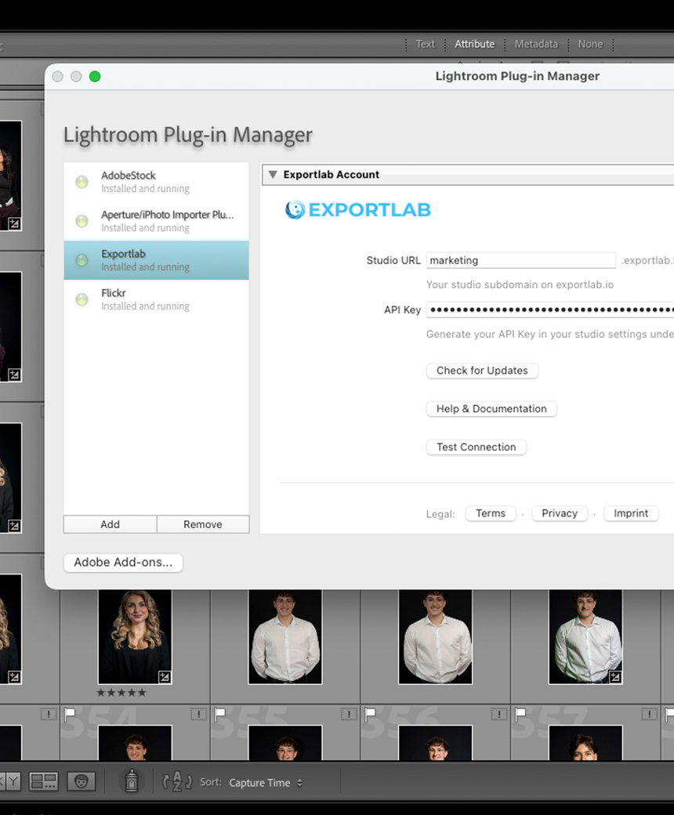Switch filter bar to Text

pyautogui.click(x=425, y=44)
